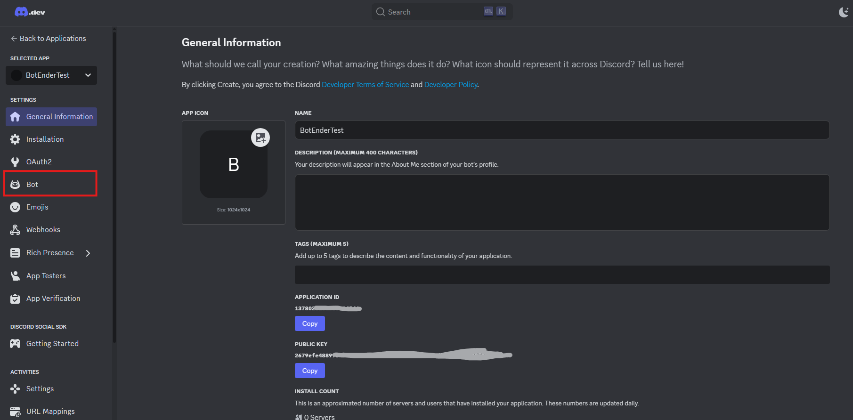Open the Bot settings page
The height and width of the screenshot is (420, 853).
click(51, 185)
